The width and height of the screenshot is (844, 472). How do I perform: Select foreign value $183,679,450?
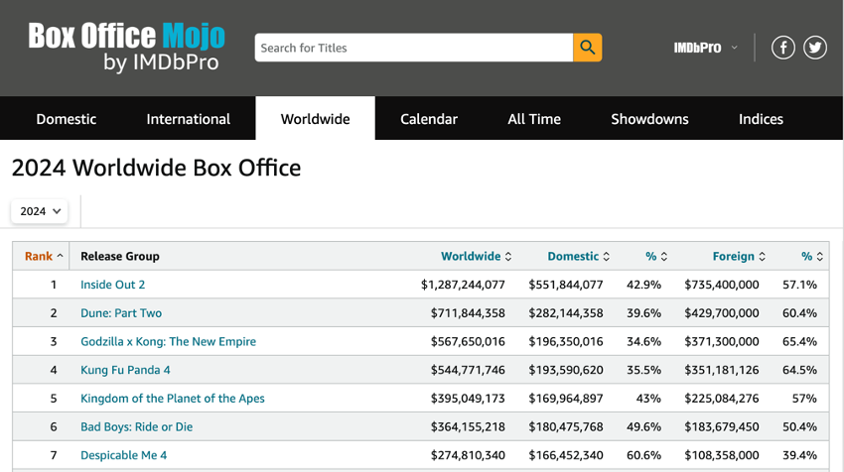click(722, 426)
